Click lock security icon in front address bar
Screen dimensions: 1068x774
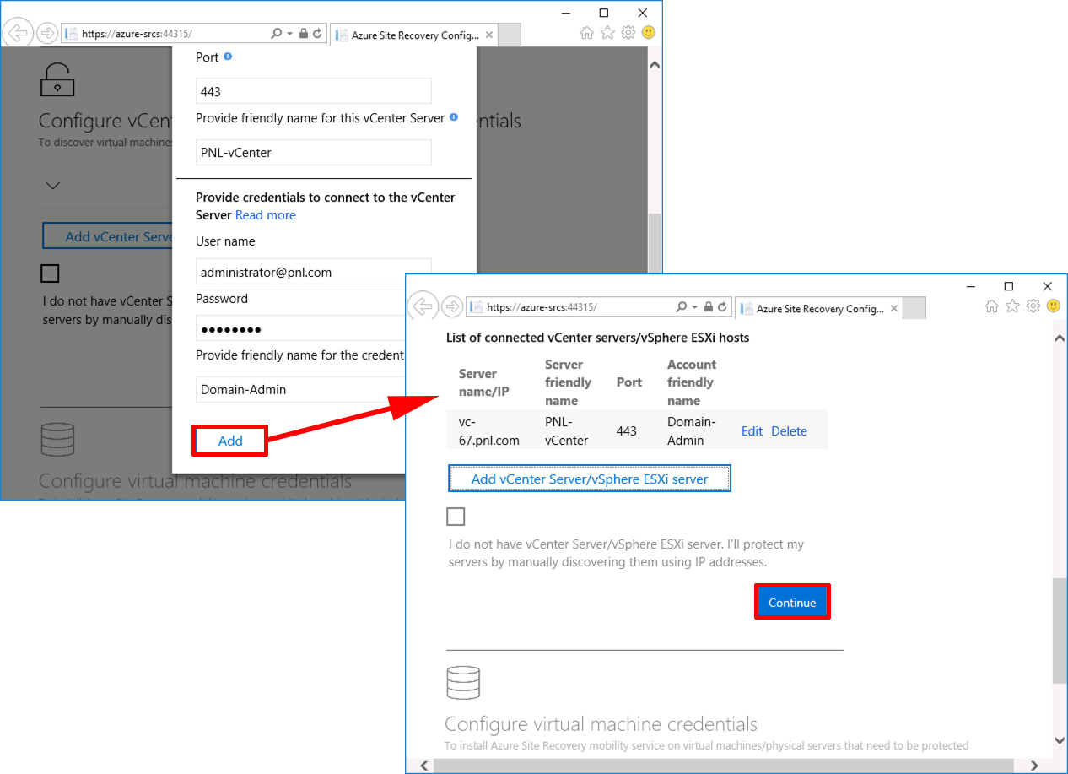click(x=709, y=307)
